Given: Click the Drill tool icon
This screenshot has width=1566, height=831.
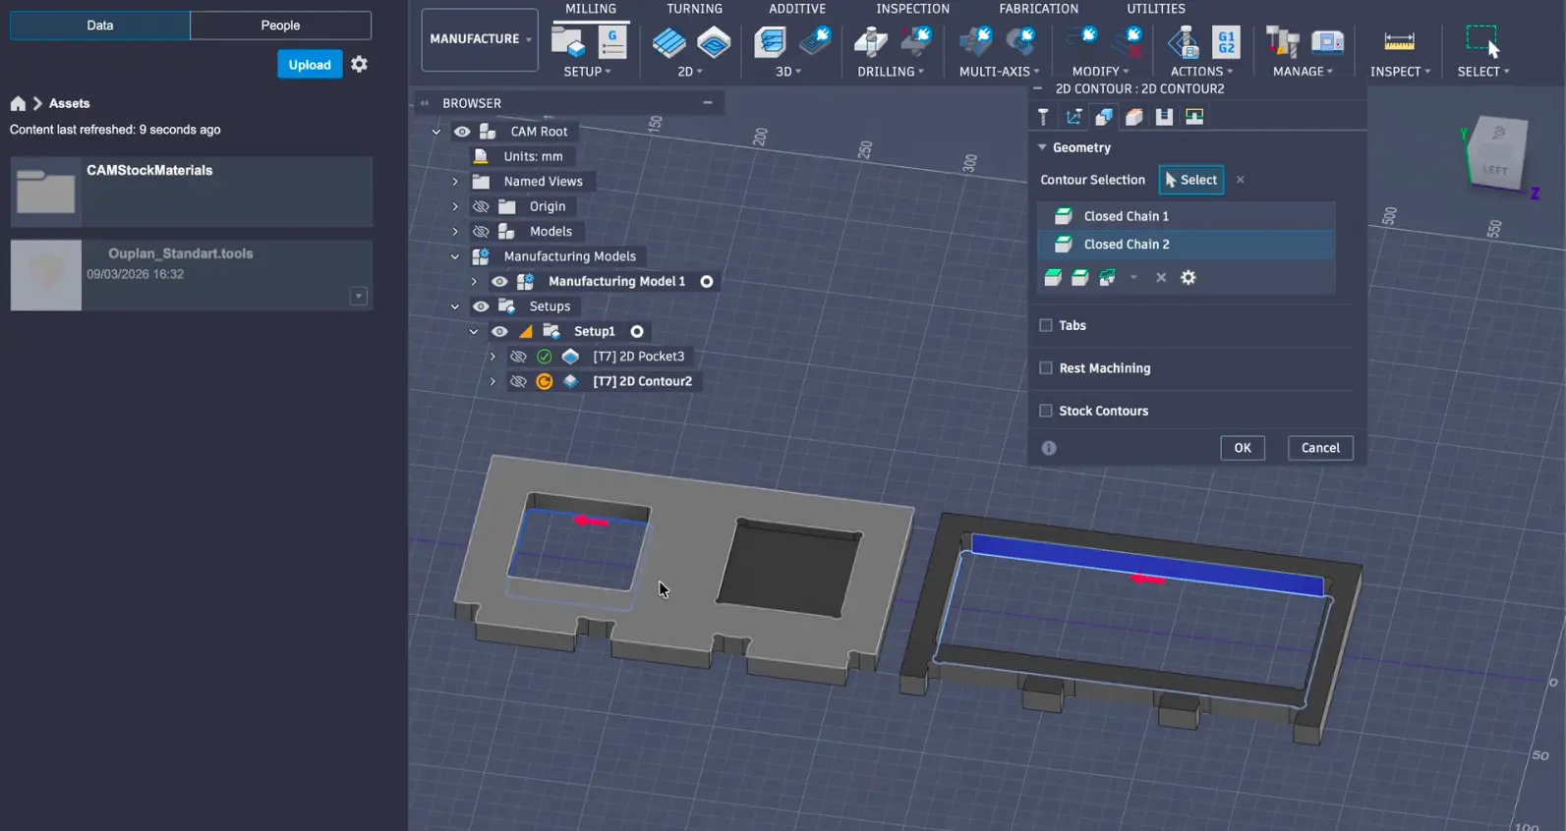Looking at the screenshot, I should [x=870, y=41].
